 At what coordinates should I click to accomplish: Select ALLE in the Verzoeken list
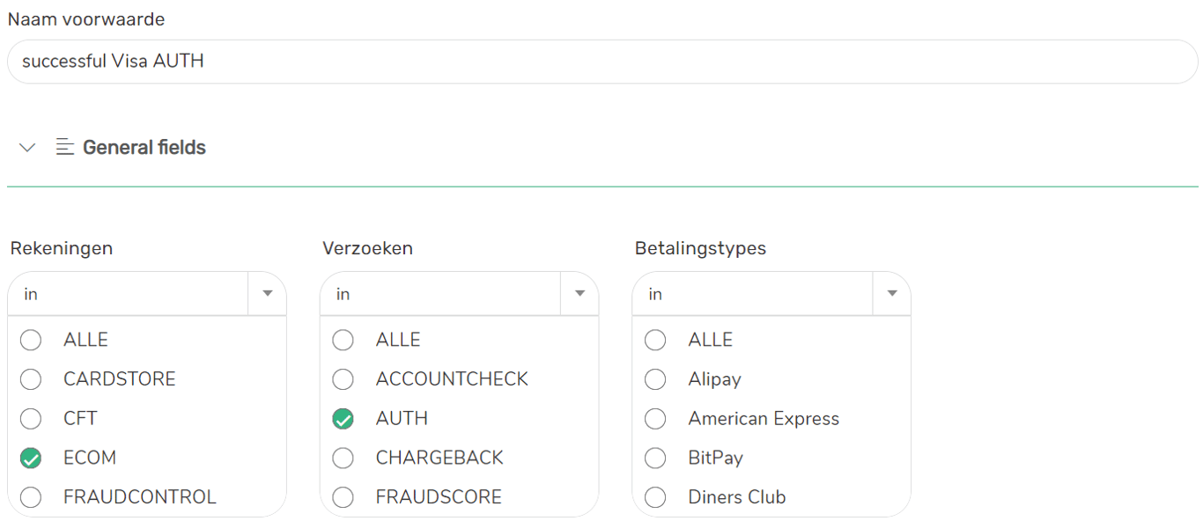click(343, 340)
